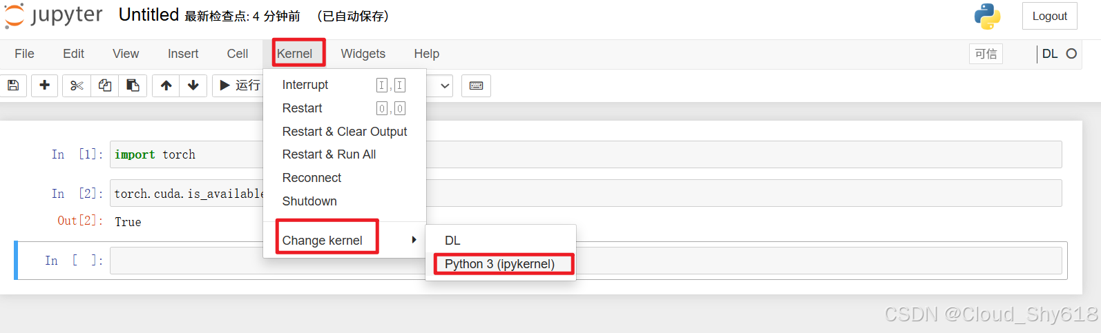
Task: Move selected cell down arrow
Action: pos(193,85)
